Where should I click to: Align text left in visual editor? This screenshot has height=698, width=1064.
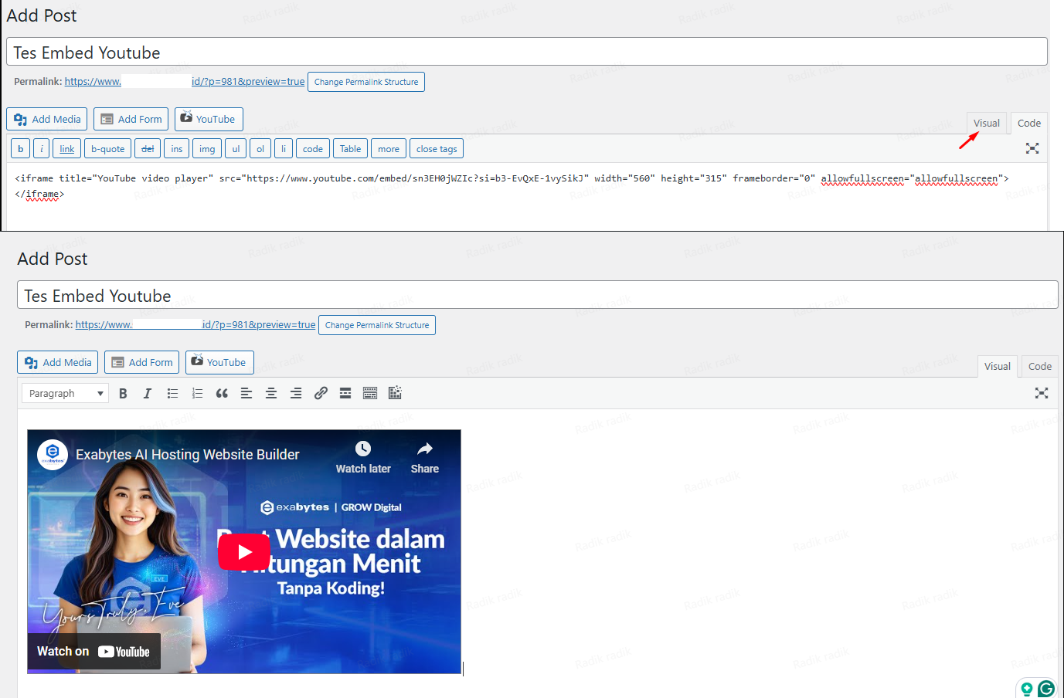tap(246, 393)
